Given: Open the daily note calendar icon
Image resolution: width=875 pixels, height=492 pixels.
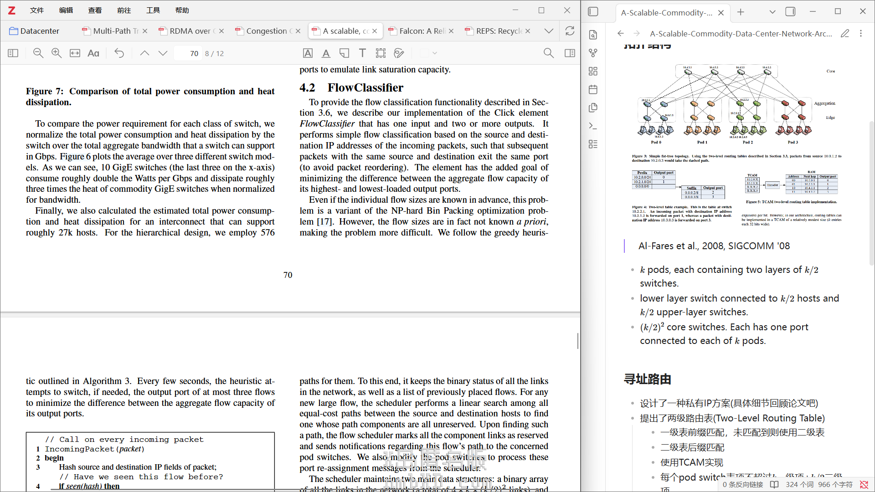Looking at the screenshot, I should coord(593,89).
